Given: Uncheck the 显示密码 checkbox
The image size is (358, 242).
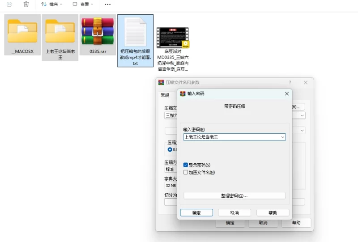Looking at the screenshot, I should tap(186, 165).
